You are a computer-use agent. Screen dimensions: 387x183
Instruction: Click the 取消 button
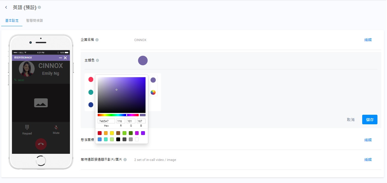pos(351,120)
